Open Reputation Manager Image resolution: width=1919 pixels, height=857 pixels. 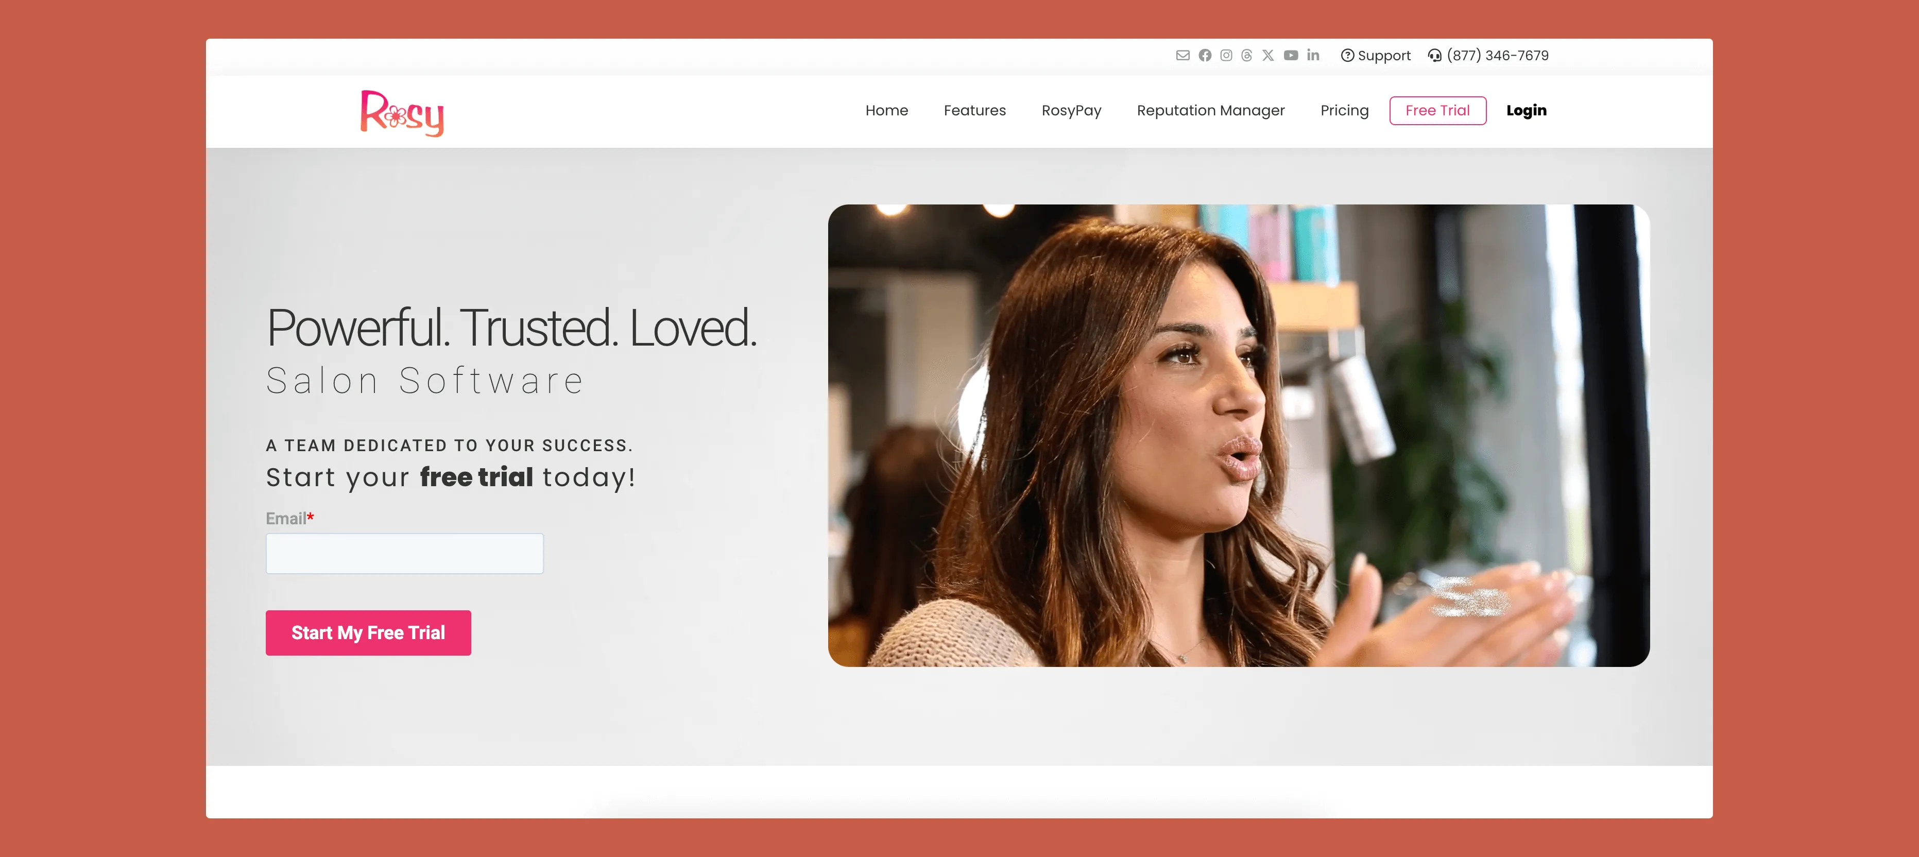coord(1210,110)
